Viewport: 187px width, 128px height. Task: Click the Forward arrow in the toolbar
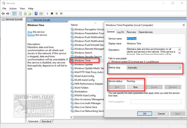point(8,14)
